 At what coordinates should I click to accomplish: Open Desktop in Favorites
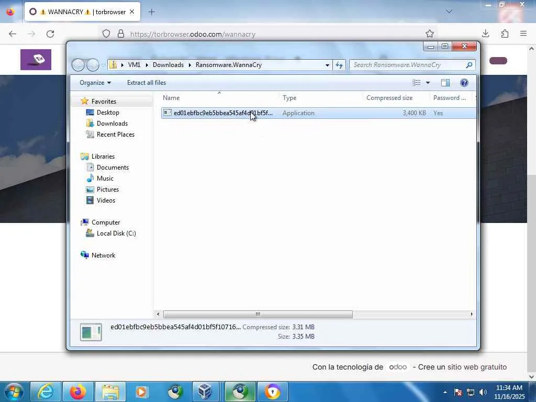pyautogui.click(x=108, y=113)
